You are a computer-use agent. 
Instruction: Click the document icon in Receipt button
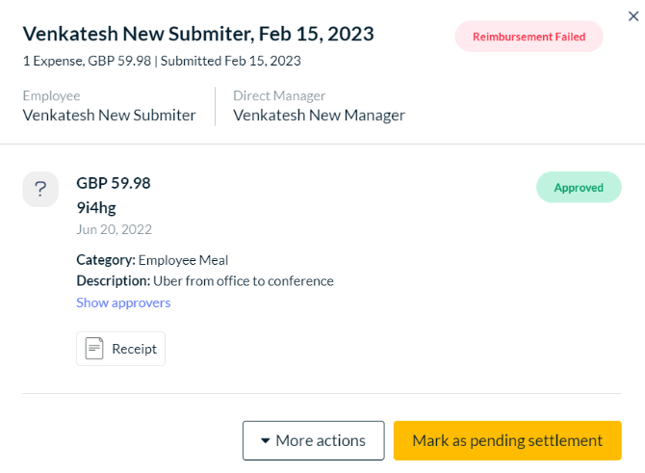(x=93, y=349)
